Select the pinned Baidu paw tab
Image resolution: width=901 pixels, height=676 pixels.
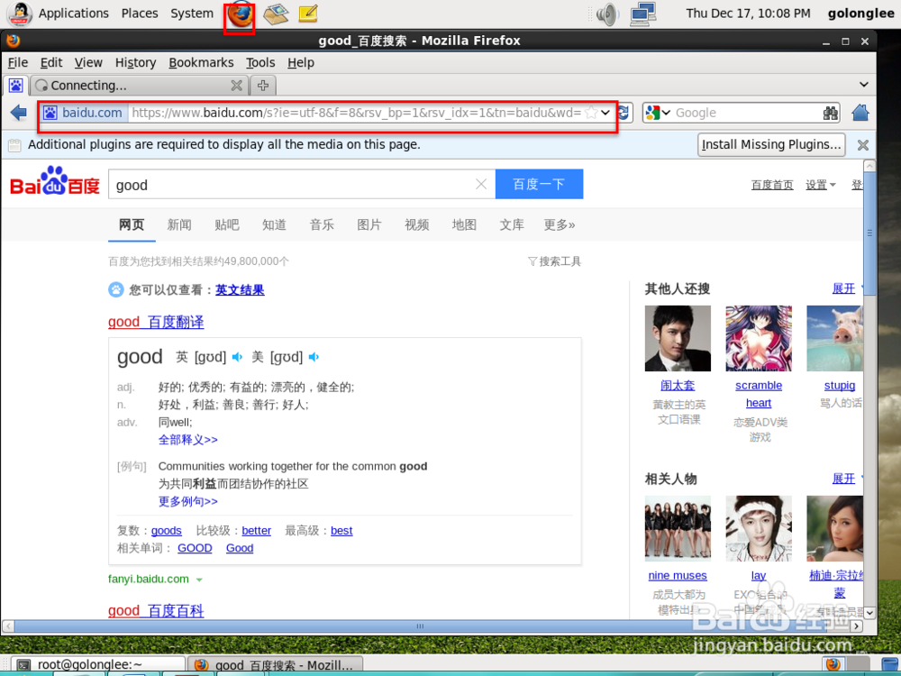click(x=15, y=86)
